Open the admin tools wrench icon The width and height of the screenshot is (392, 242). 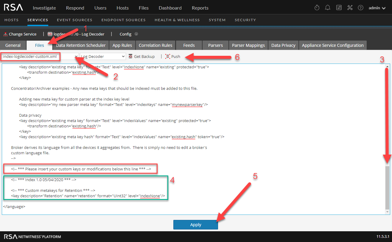350,8
